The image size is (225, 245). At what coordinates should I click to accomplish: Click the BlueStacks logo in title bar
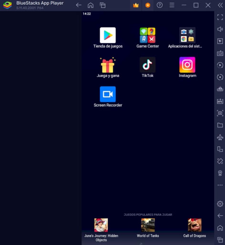tap(8, 5)
